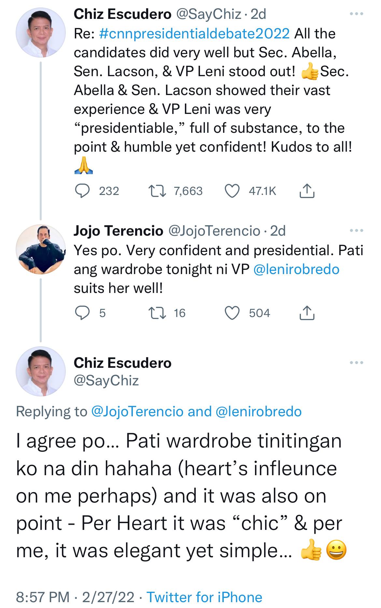This screenshot has height=608, width=381.
Task: Open more options on the main reply tweet
Action: (x=356, y=363)
